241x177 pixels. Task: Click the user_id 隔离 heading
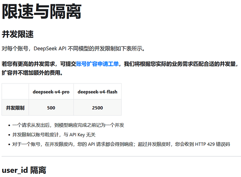(x=24, y=170)
